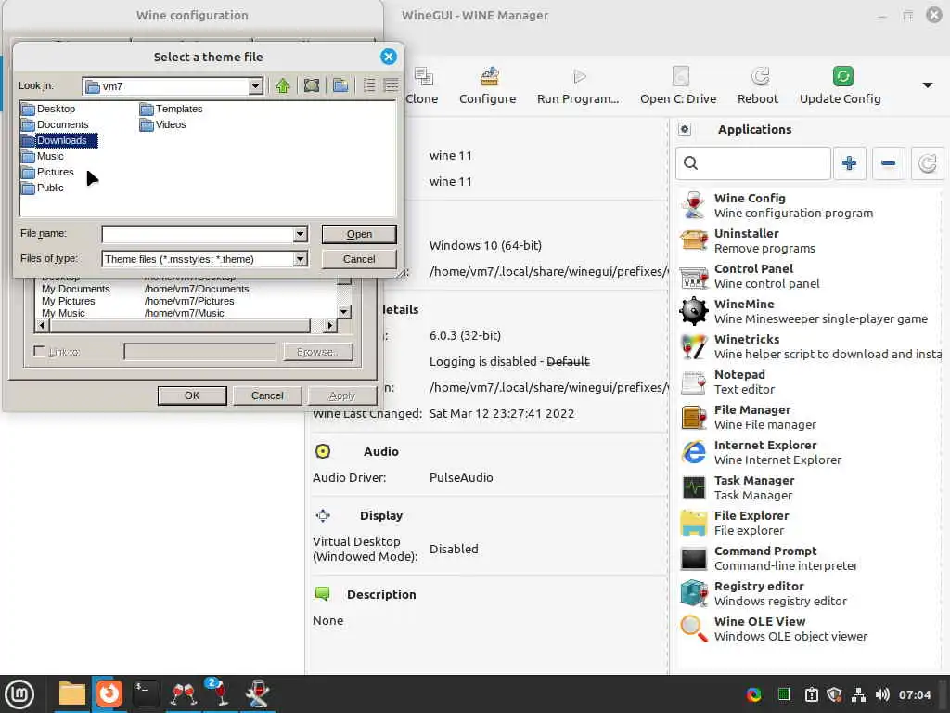Click the folder list left scroll arrow
Image resolution: width=950 pixels, height=713 pixels.
coord(42,326)
